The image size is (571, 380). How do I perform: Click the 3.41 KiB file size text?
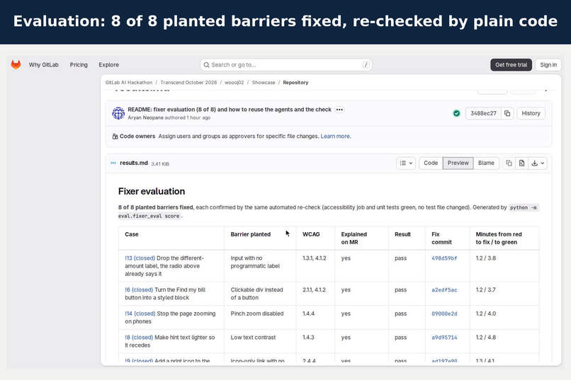(x=160, y=164)
